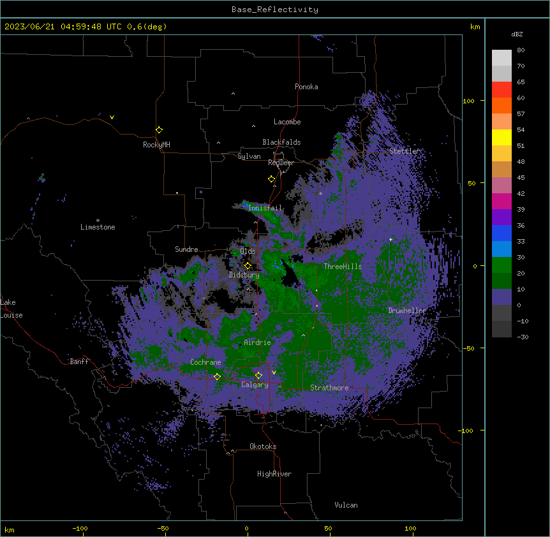
Task: Click the Drumheller label
Action: (x=407, y=311)
